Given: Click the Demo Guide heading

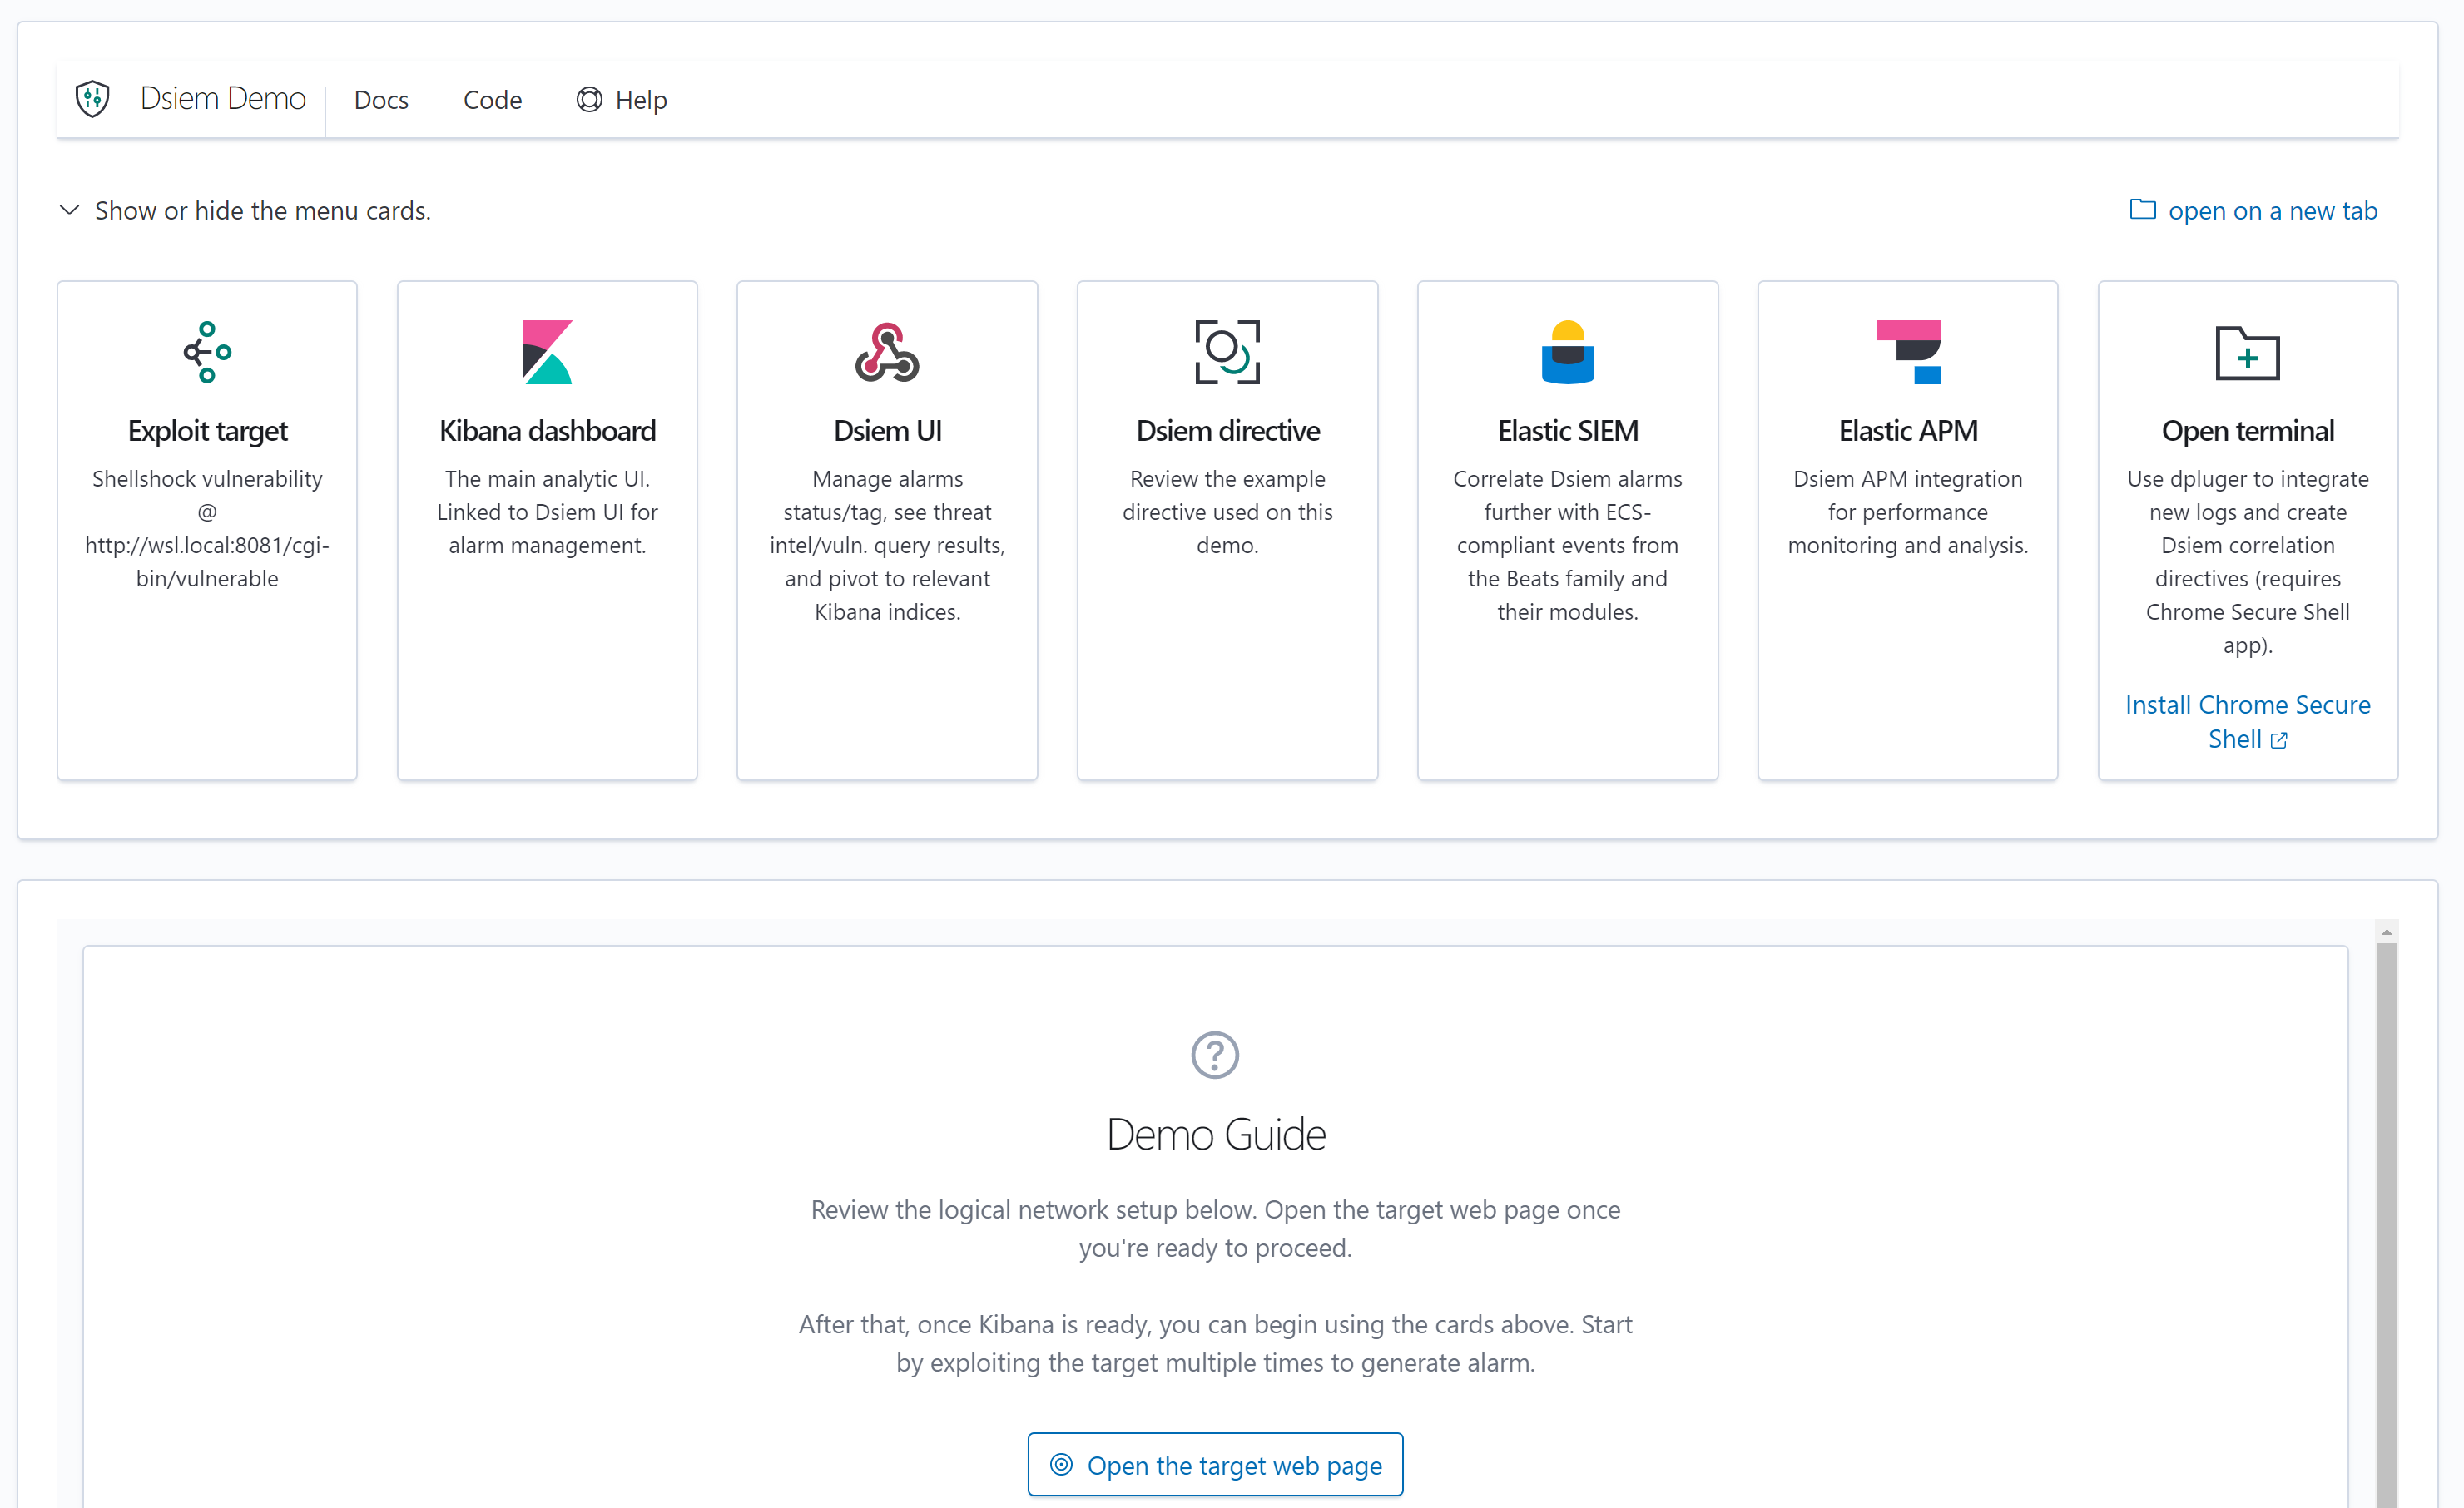Looking at the screenshot, I should pos(1215,1135).
